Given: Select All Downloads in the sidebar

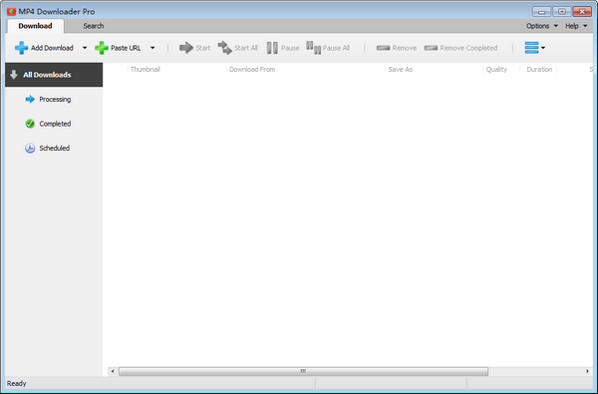Looking at the screenshot, I should tap(54, 75).
